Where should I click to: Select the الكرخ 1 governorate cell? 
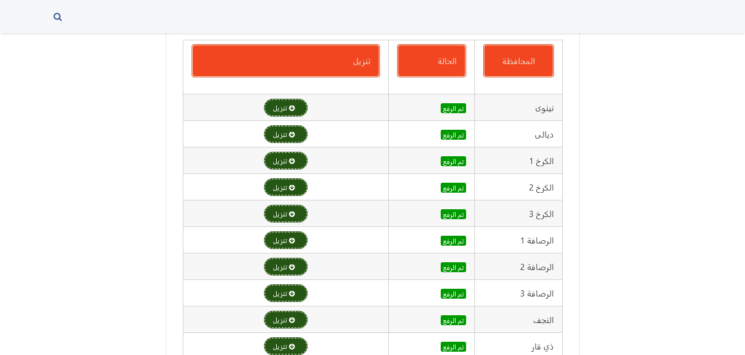[x=541, y=161]
